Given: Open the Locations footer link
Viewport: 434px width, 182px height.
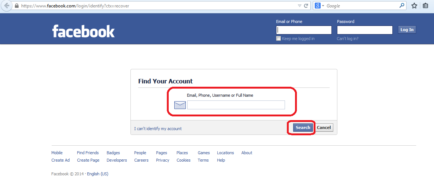Looking at the screenshot, I should coord(225,153).
